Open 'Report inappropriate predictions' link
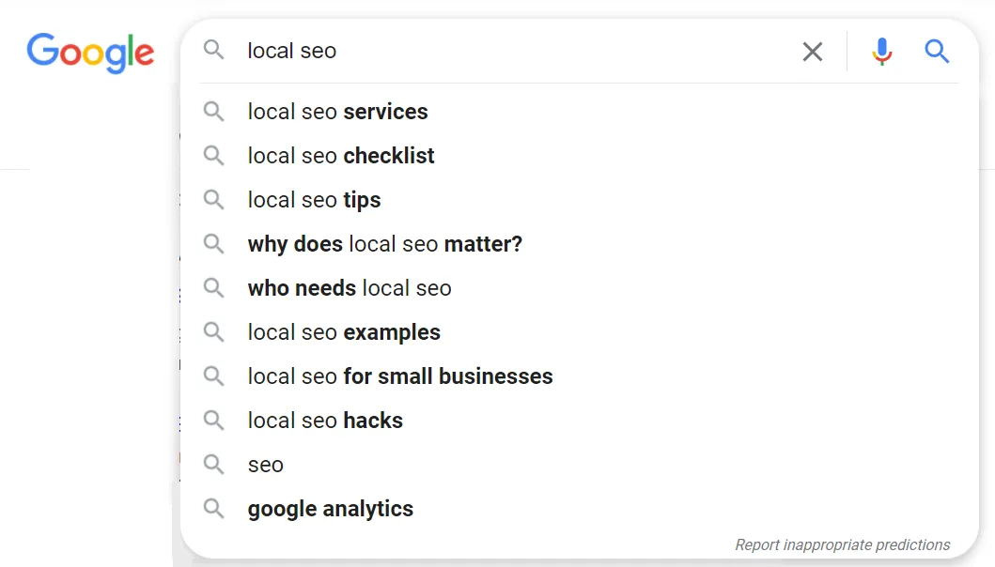Screen dimensions: 995x567 click(842, 544)
